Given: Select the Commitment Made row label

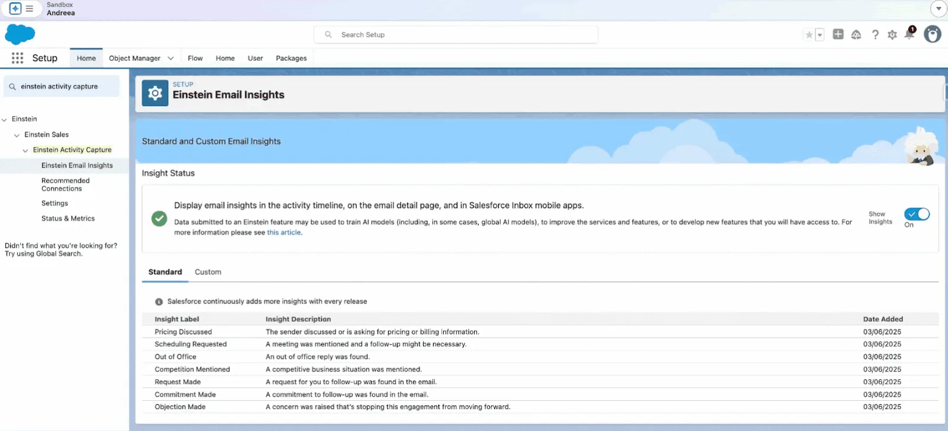Looking at the screenshot, I should coord(185,394).
